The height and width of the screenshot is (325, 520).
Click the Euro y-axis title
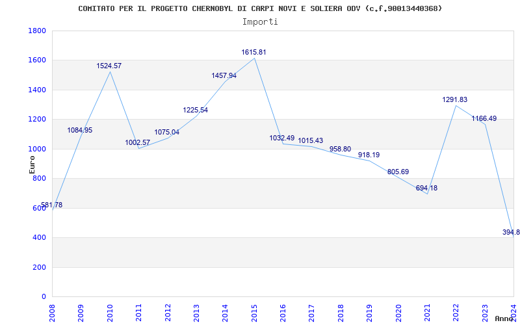pos(32,164)
